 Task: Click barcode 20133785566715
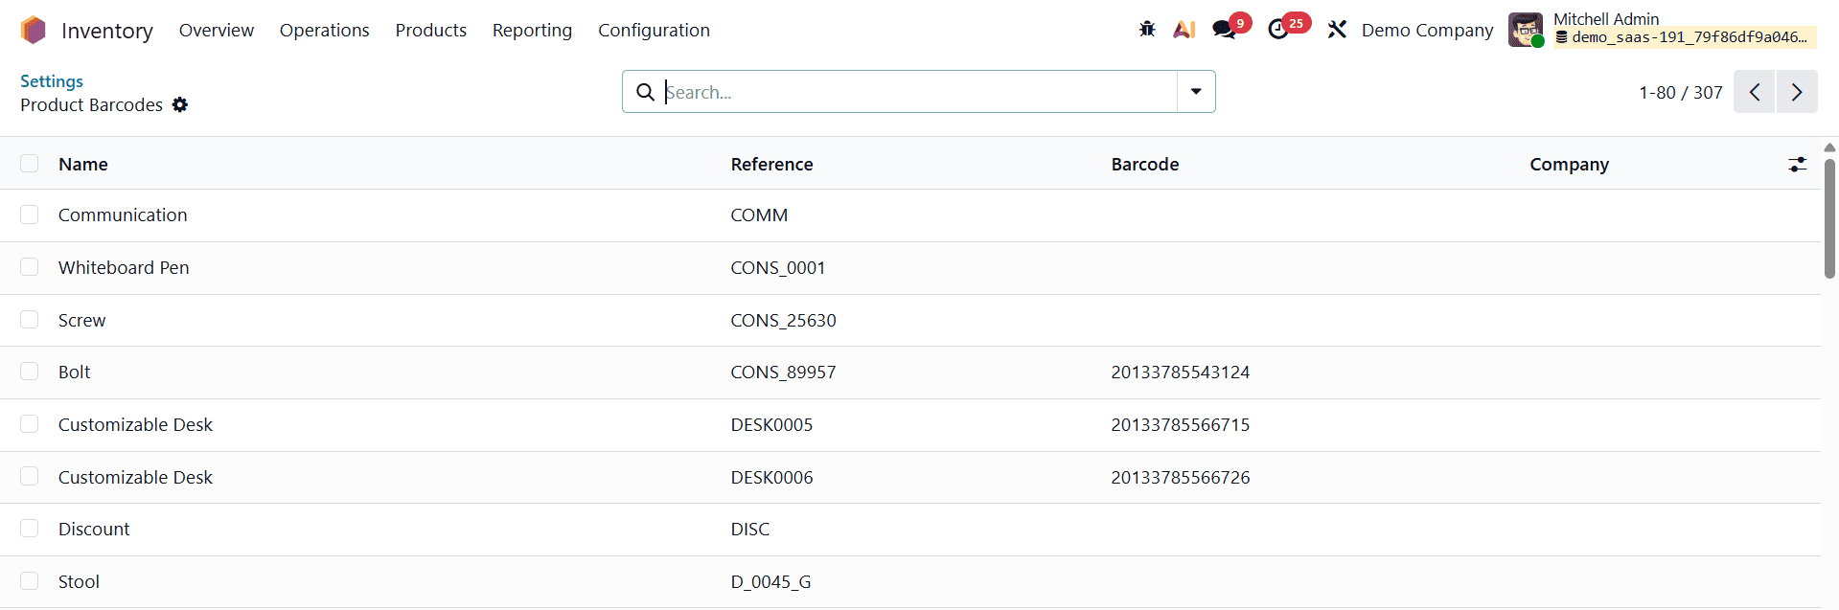pyautogui.click(x=1181, y=424)
